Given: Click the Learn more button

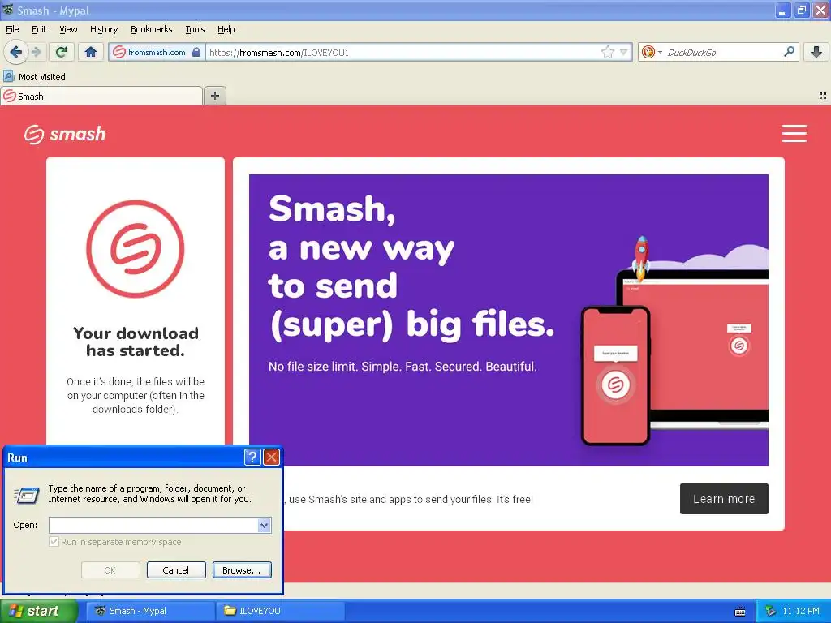Looking at the screenshot, I should [723, 499].
